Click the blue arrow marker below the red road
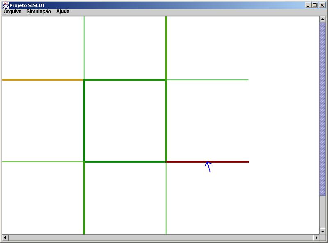The height and width of the screenshot is (243, 328). pos(208,166)
